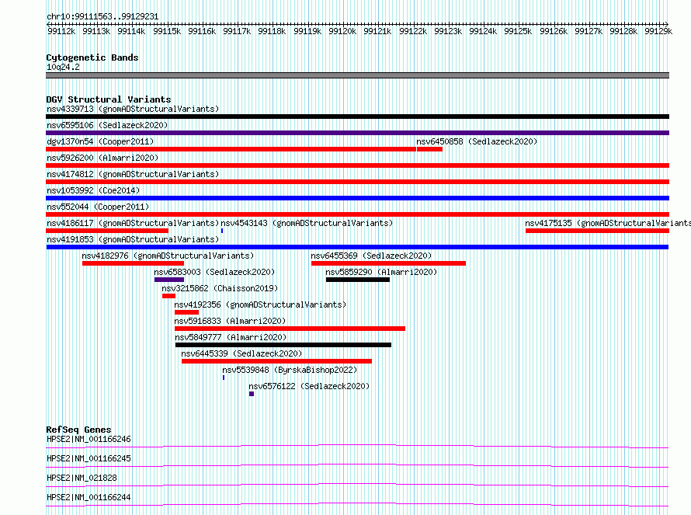Click the red bar of nsv6455369
691x515 pixels.
click(389, 263)
